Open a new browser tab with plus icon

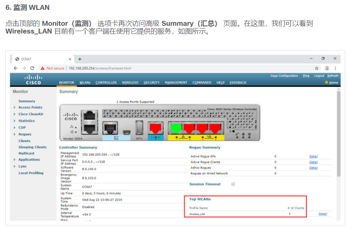point(80,59)
